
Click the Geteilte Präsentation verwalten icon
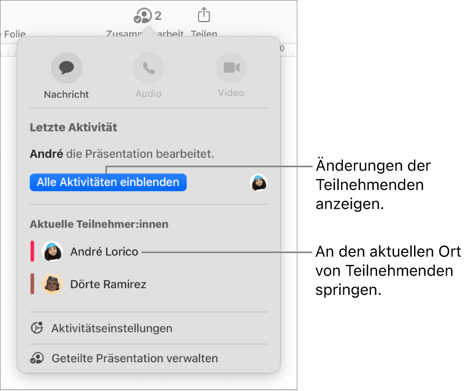[37, 358]
